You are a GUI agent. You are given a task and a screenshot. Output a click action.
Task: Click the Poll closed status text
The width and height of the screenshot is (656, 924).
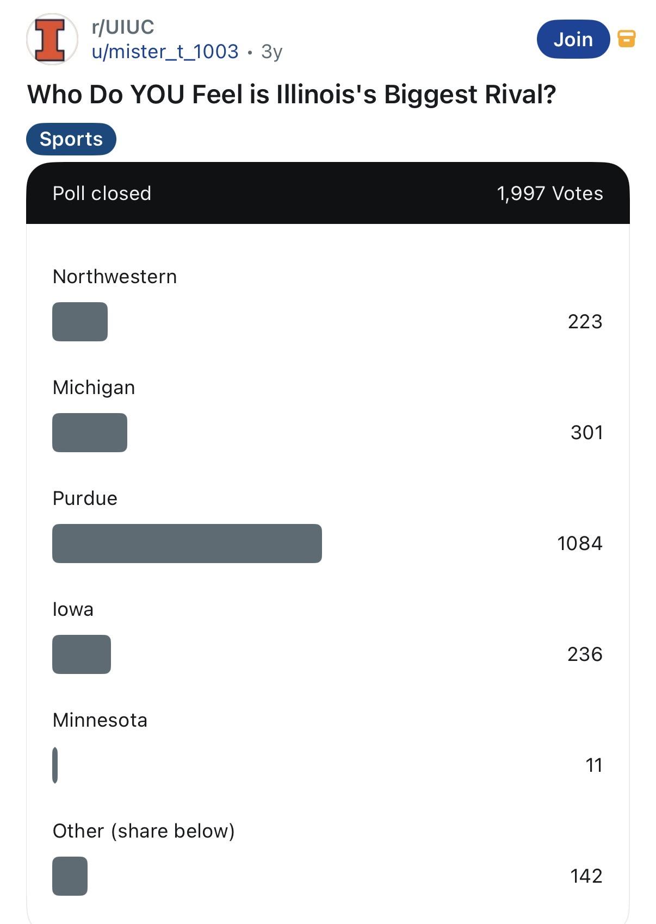click(x=102, y=193)
